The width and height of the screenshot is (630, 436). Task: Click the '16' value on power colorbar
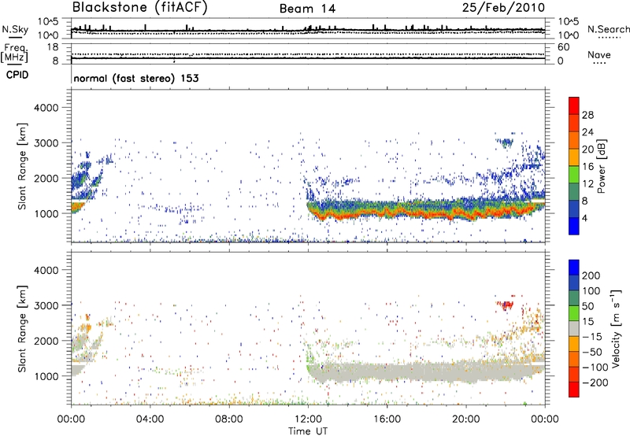[x=587, y=166]
